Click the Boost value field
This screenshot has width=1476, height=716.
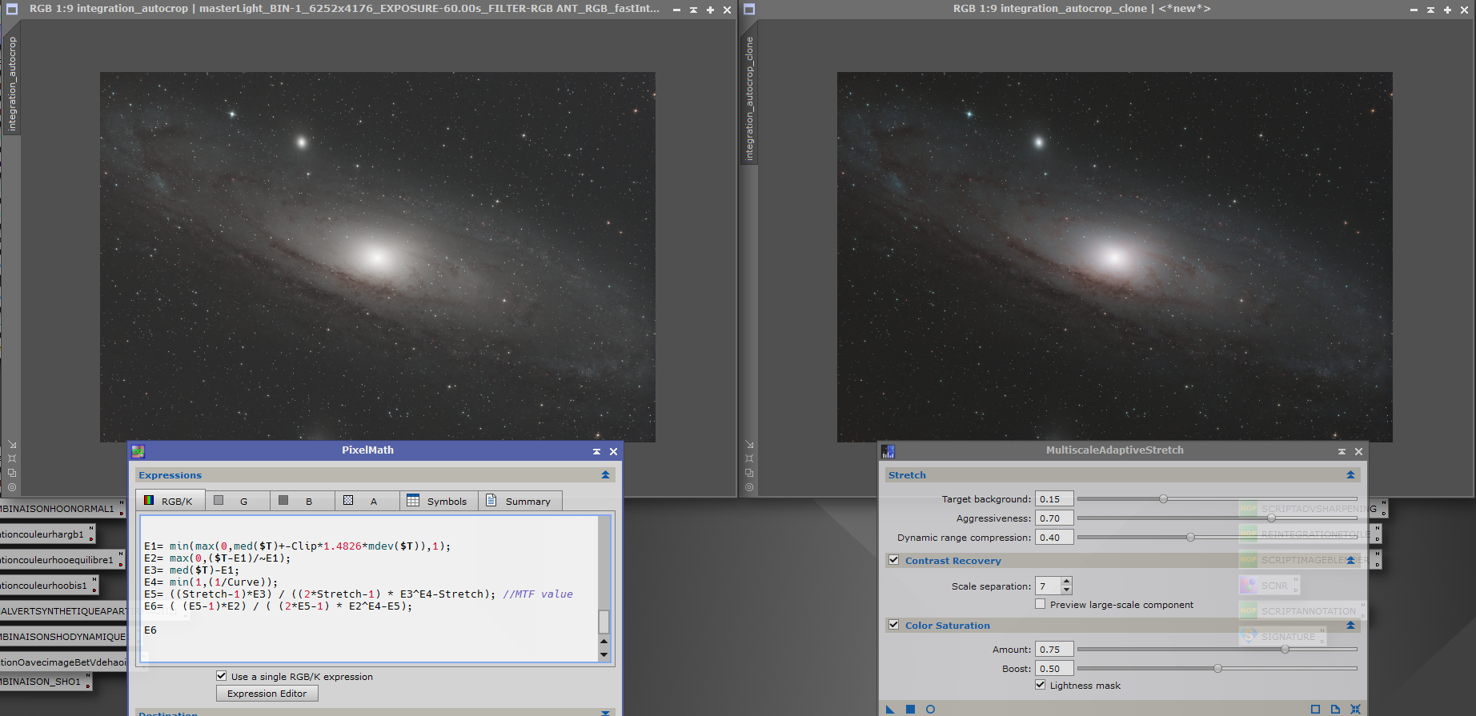[x=1054, y=669]
